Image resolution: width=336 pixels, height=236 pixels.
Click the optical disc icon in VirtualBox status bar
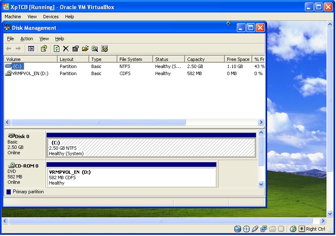click(x=246, y=229)
